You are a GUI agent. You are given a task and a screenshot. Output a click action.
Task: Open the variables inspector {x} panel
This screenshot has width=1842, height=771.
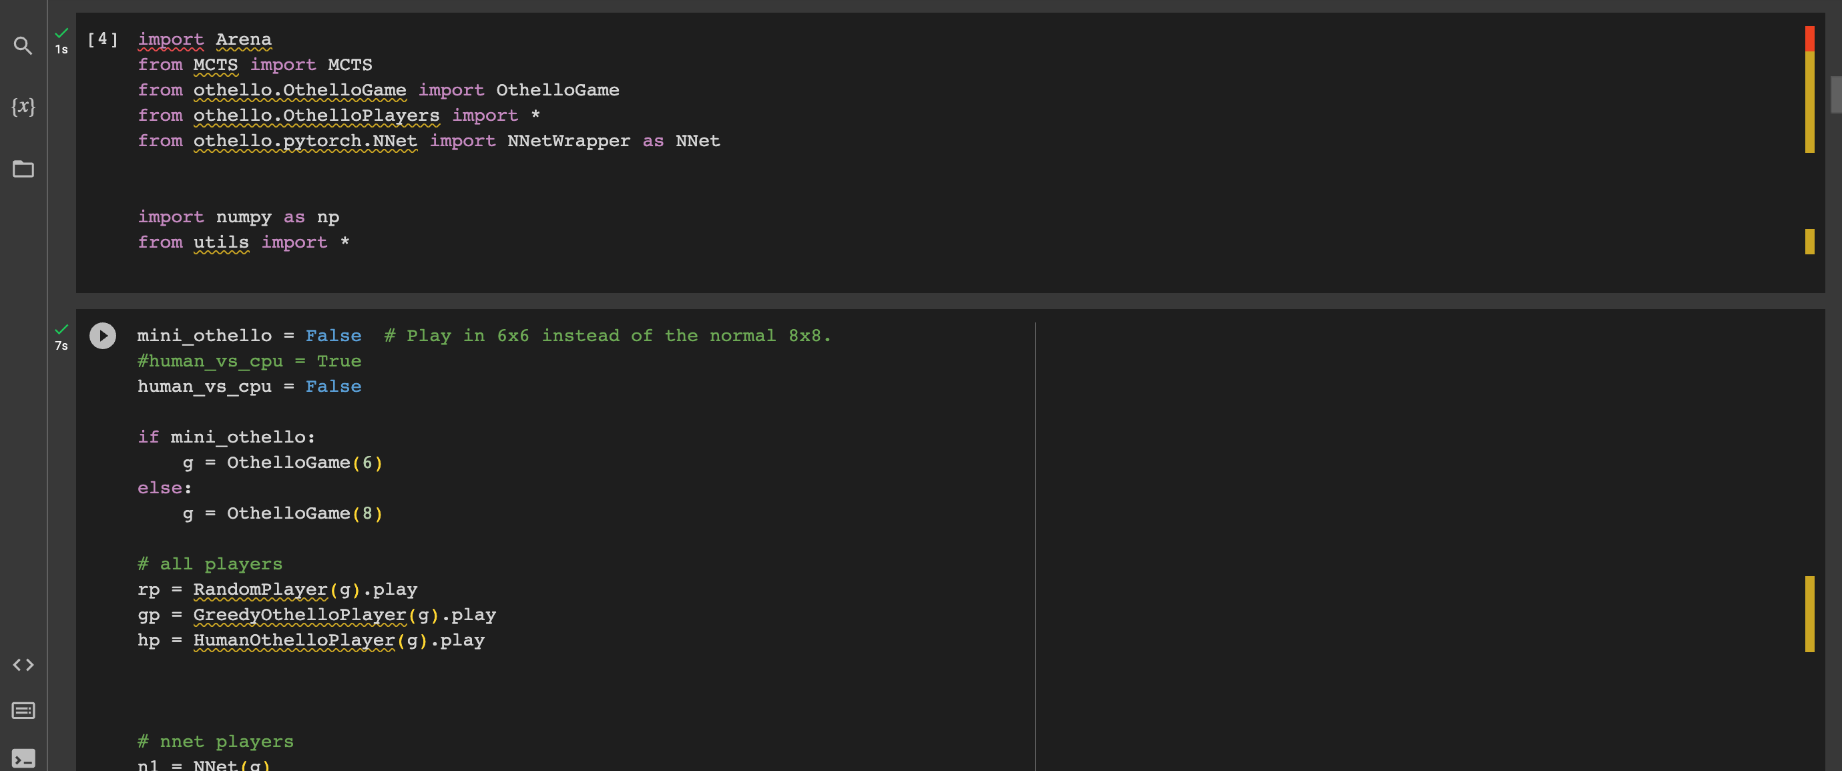23,107
